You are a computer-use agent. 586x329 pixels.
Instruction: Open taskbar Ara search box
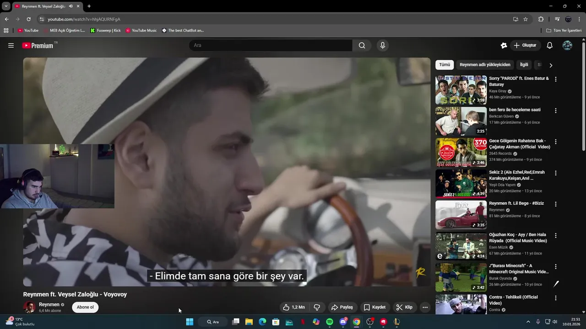coord(213,322)
